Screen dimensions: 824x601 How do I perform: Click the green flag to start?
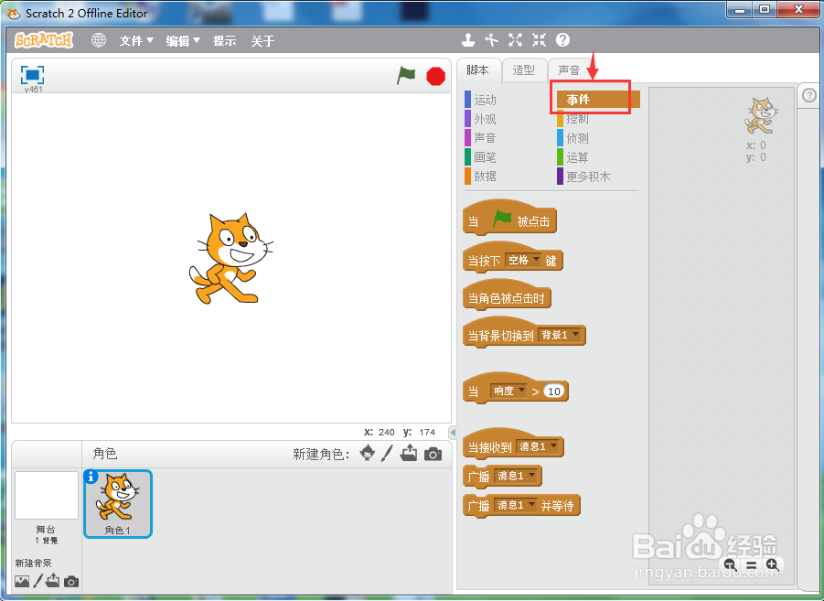click(x=406, y=76)
